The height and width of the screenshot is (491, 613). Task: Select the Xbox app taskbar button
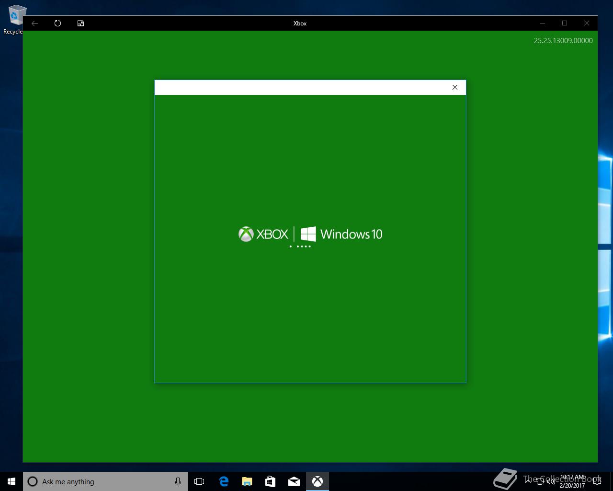[318, 481]
